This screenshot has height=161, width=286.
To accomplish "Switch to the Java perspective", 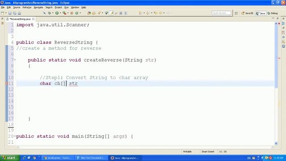I will 261,13.
